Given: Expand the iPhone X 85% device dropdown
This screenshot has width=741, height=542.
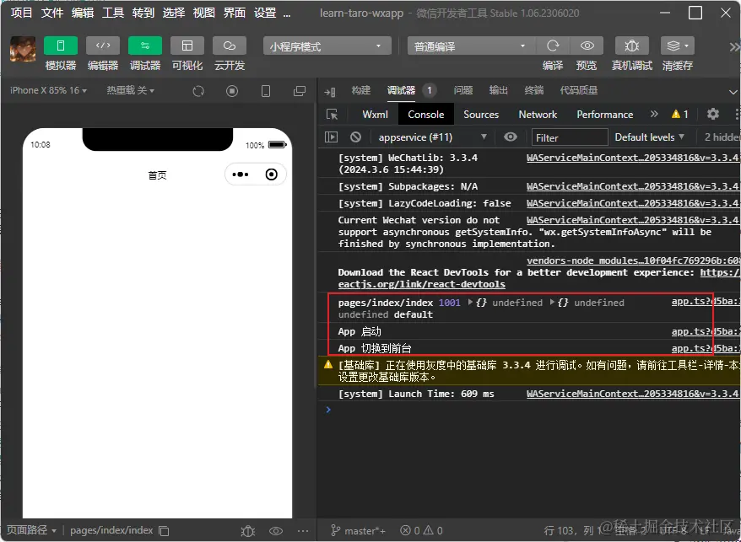Looking at the screenshot, I should (48, 90).
